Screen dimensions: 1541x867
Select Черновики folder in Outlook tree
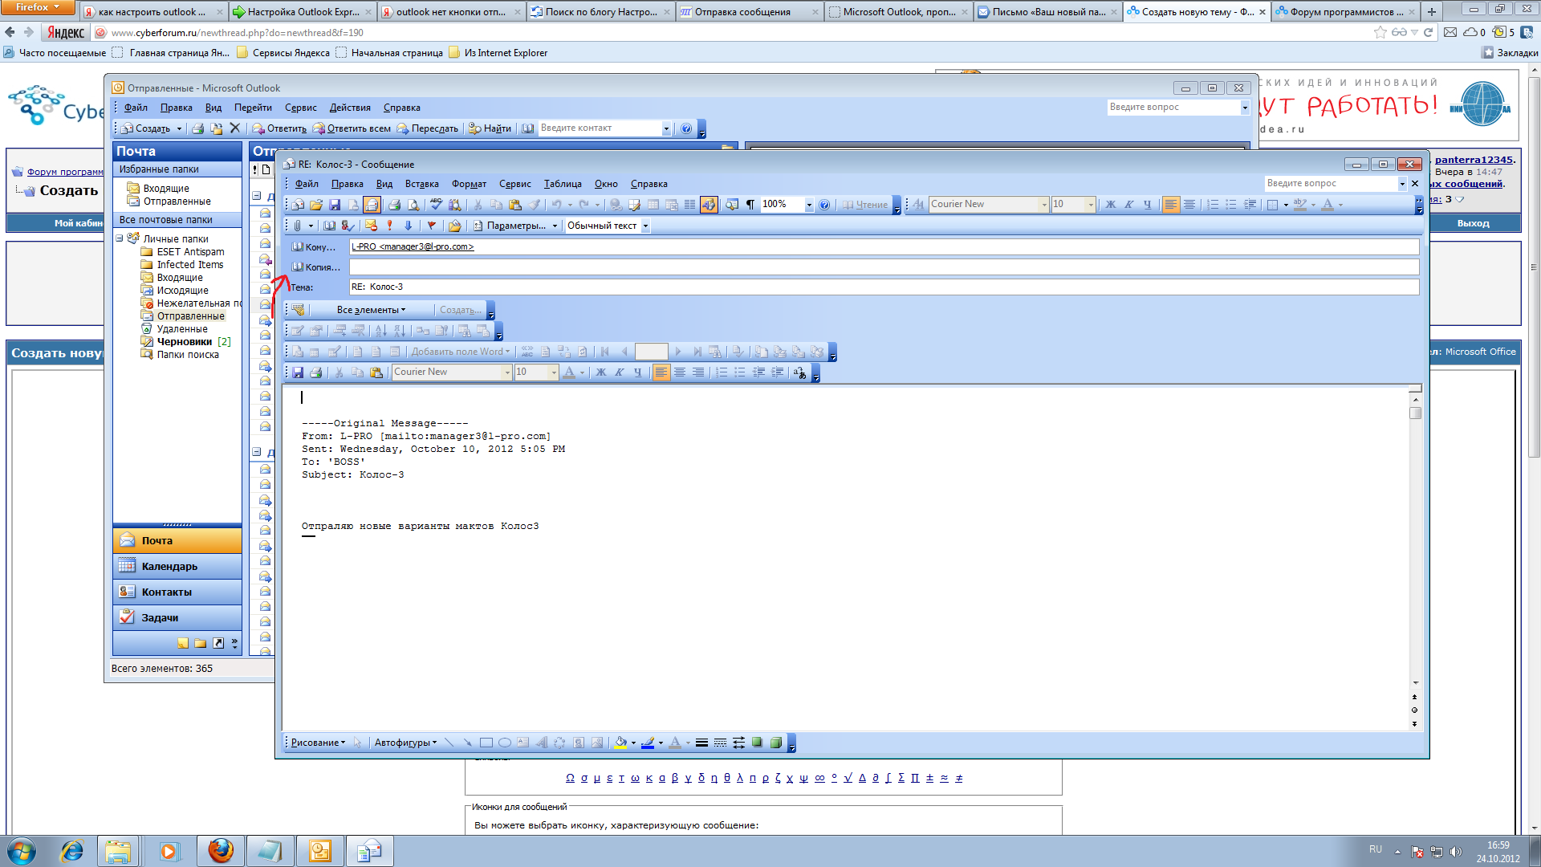click(x=185, y=342)
